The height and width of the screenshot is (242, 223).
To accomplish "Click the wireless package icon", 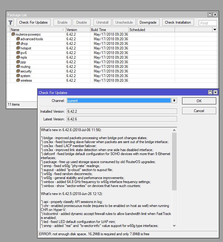I will [x=18, y=80].
